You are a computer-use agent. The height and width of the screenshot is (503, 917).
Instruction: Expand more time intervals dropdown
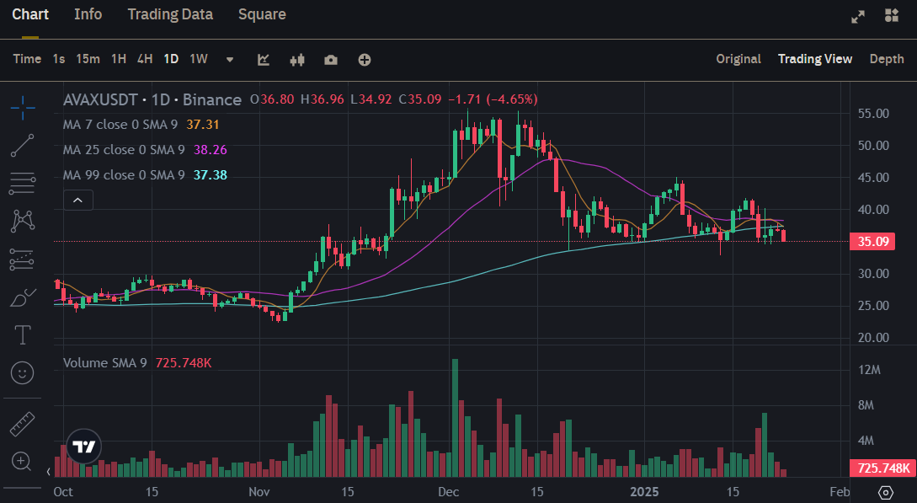coord(230,60)
